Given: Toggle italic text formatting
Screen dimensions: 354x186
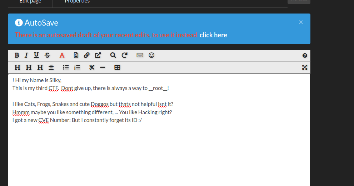Looking at the screenshot, I should coord(26,55).
